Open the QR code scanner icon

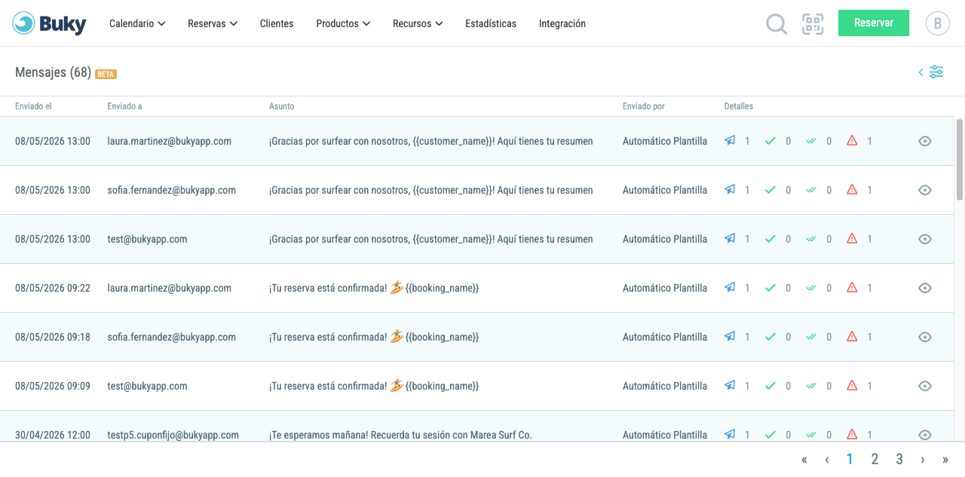point(813,24)
